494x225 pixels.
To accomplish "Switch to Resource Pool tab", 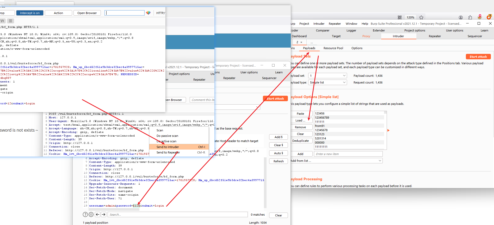I will (x=333, y=48).
